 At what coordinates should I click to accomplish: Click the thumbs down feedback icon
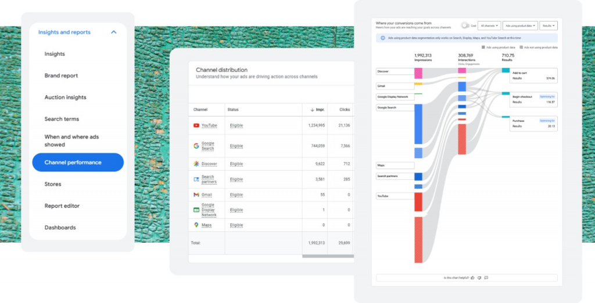(x=479, y=277)
